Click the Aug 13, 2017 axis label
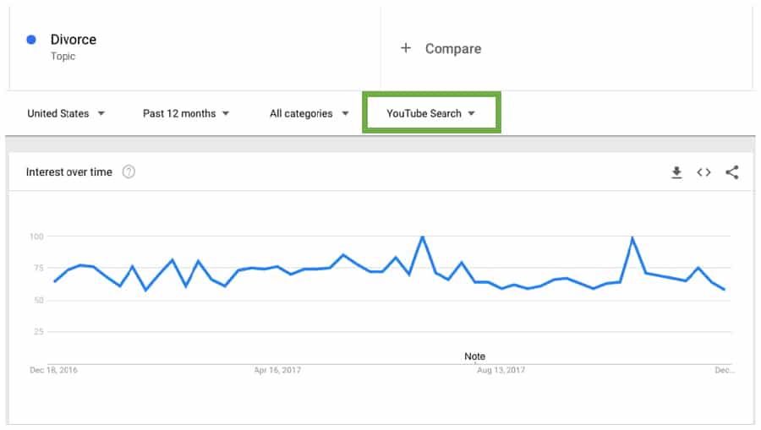 [501, 370]
